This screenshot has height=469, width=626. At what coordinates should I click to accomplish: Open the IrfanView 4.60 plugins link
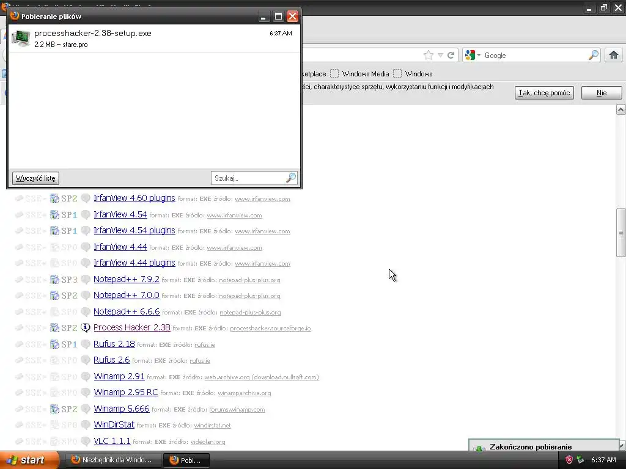coord(134,198)
